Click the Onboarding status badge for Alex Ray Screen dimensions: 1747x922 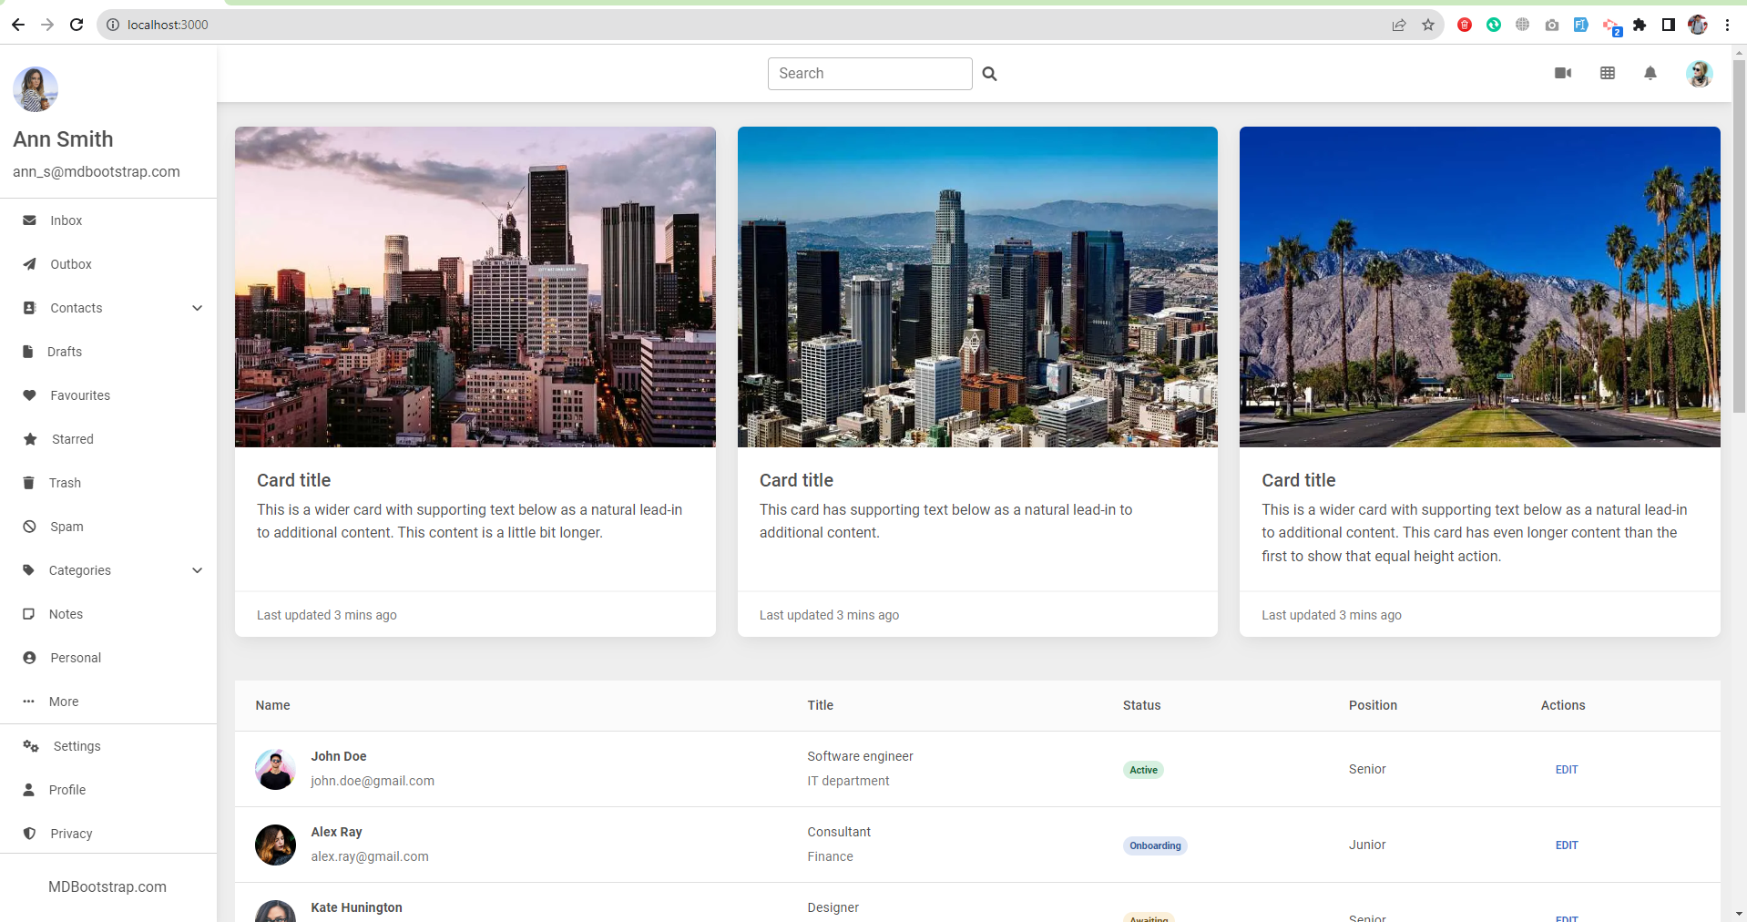[x=1154, y=845]
